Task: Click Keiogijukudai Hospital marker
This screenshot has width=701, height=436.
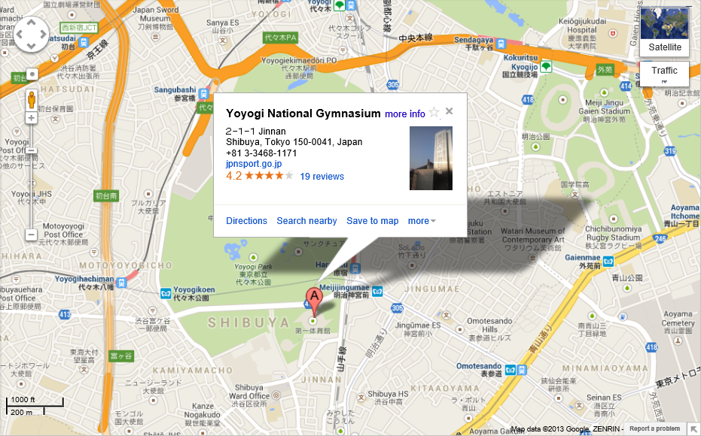Action: tap(613, 34)
